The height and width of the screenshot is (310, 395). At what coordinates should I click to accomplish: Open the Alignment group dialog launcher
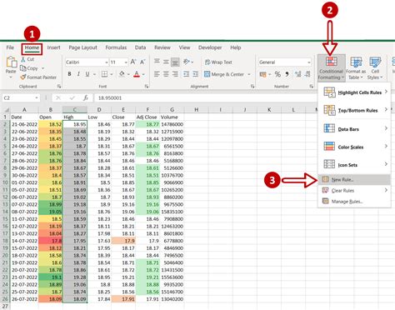tap(252, 87)
